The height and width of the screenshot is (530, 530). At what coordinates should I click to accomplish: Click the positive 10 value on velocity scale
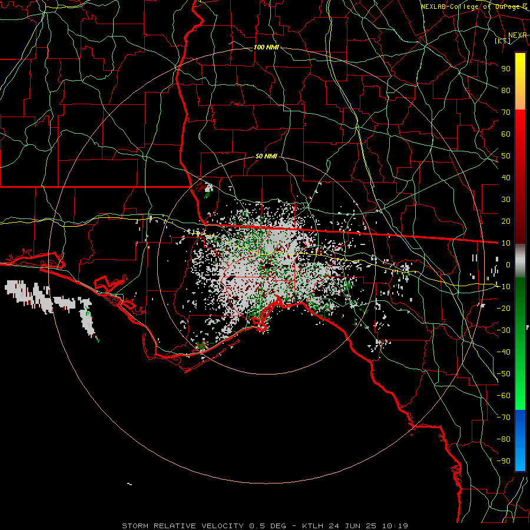(506, 243)
